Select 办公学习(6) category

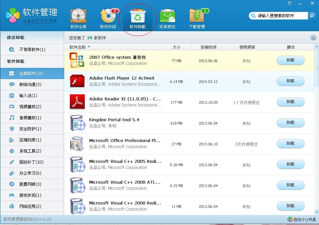coord(32,173)
